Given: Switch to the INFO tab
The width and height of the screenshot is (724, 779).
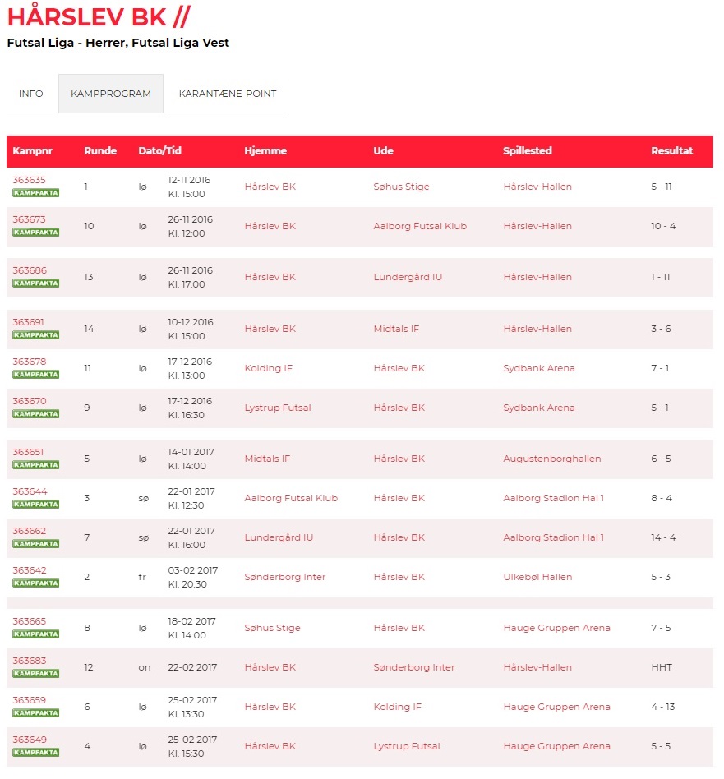Looking at the screenshot, I should tap(31, 94).
